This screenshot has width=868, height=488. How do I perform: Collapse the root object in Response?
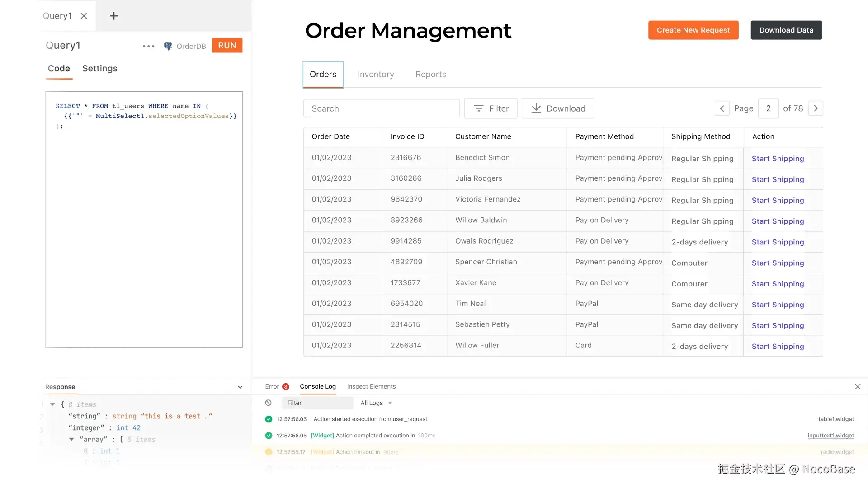point(52,404)
